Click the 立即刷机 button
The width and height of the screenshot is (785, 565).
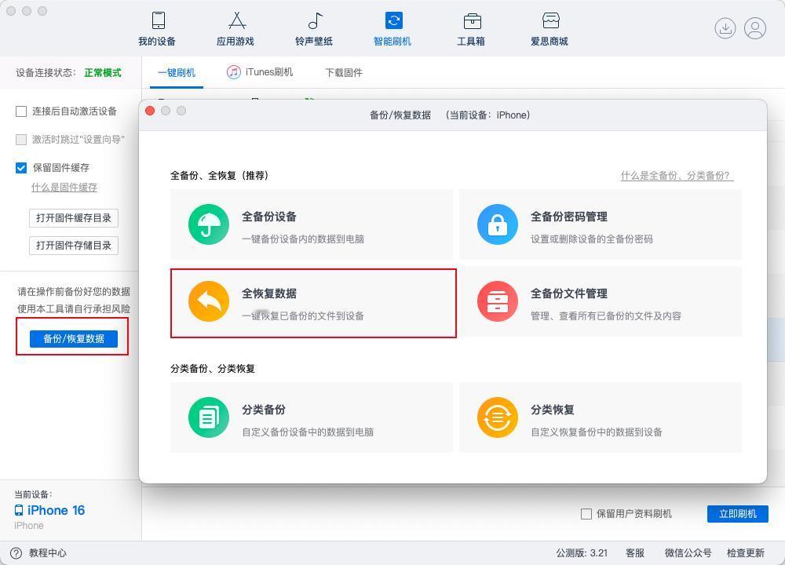pos(737,513)
